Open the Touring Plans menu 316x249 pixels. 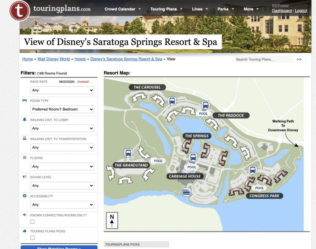166,9
